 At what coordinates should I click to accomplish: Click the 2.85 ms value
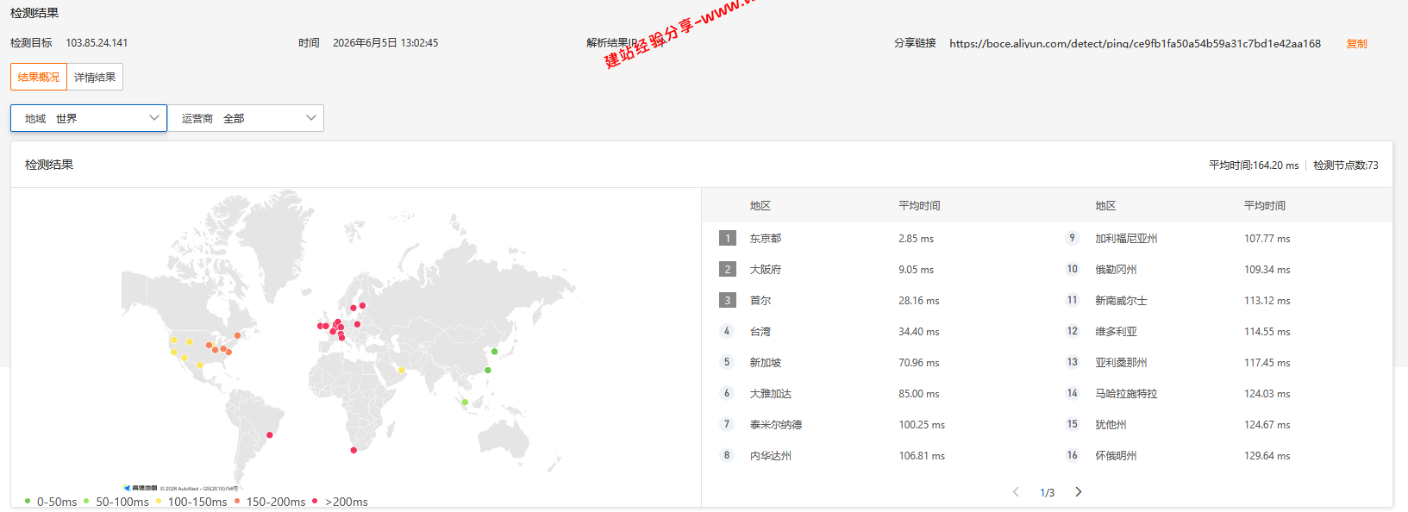click(x=916, y=239)
